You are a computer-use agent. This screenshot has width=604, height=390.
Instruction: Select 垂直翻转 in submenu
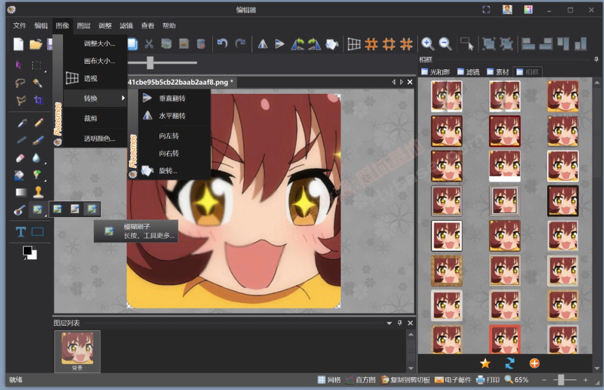pos(174,98)
